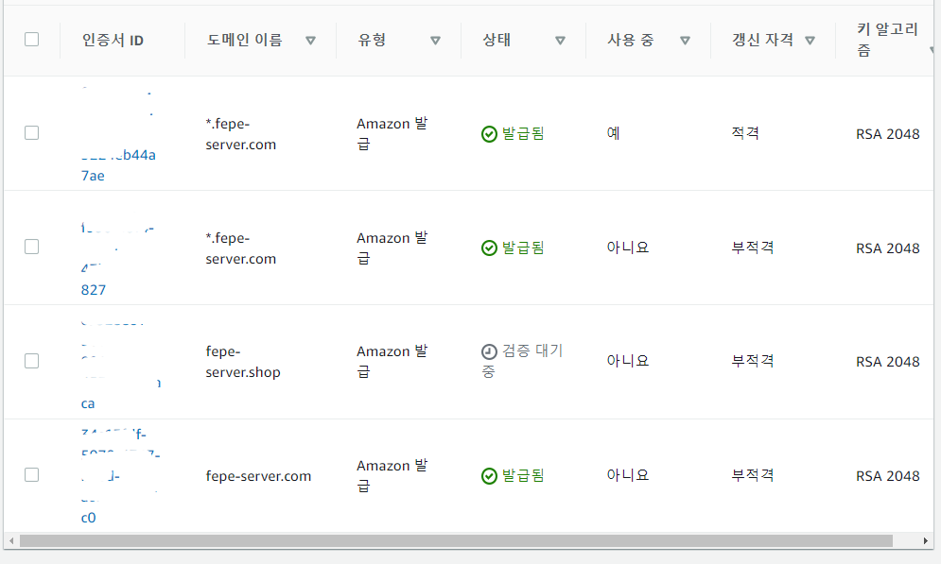Click the 키 알고리즘 column header
Screen dimensions: 941x564
(887, 40)
